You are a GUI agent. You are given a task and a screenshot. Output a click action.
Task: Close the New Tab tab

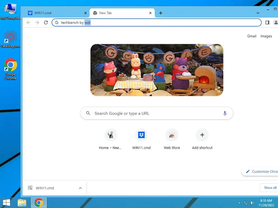click(150, 13)
